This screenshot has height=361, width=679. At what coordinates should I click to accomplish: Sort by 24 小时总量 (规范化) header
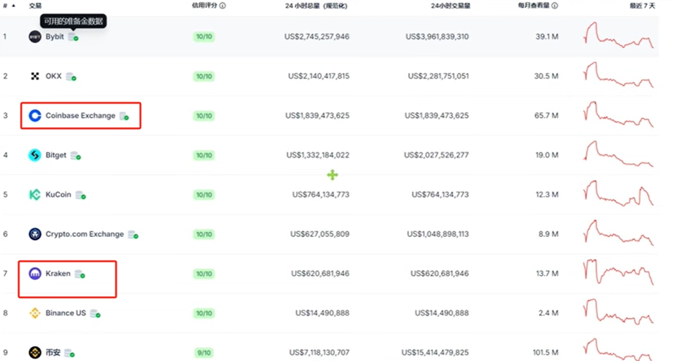tap(316, 6)
